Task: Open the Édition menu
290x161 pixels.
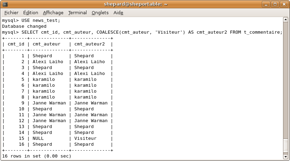Action: click(31, 12)
